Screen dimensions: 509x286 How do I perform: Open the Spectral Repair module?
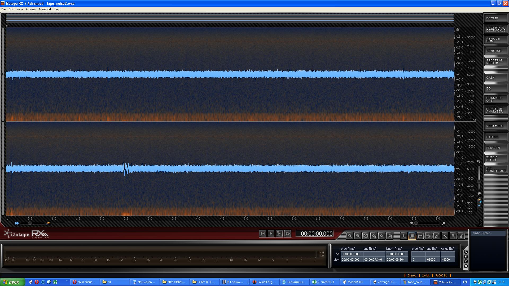click(495, 61)
